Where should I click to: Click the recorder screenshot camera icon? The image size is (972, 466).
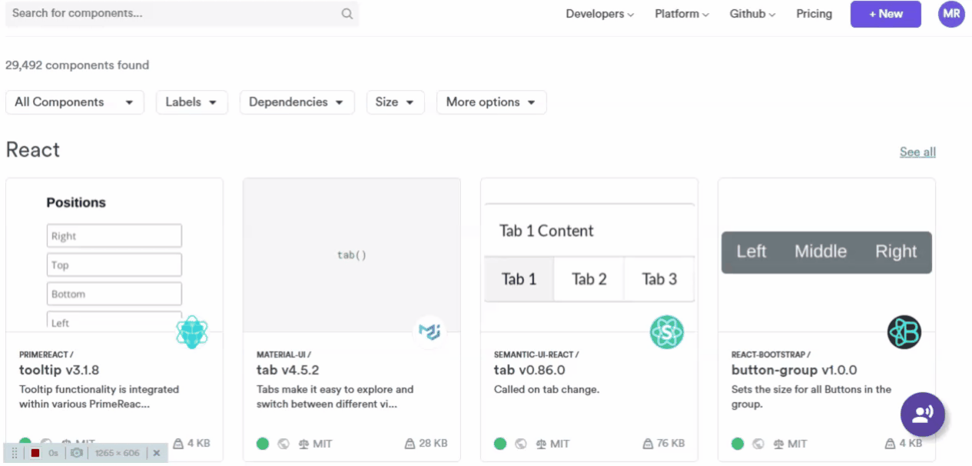point(77,453)
